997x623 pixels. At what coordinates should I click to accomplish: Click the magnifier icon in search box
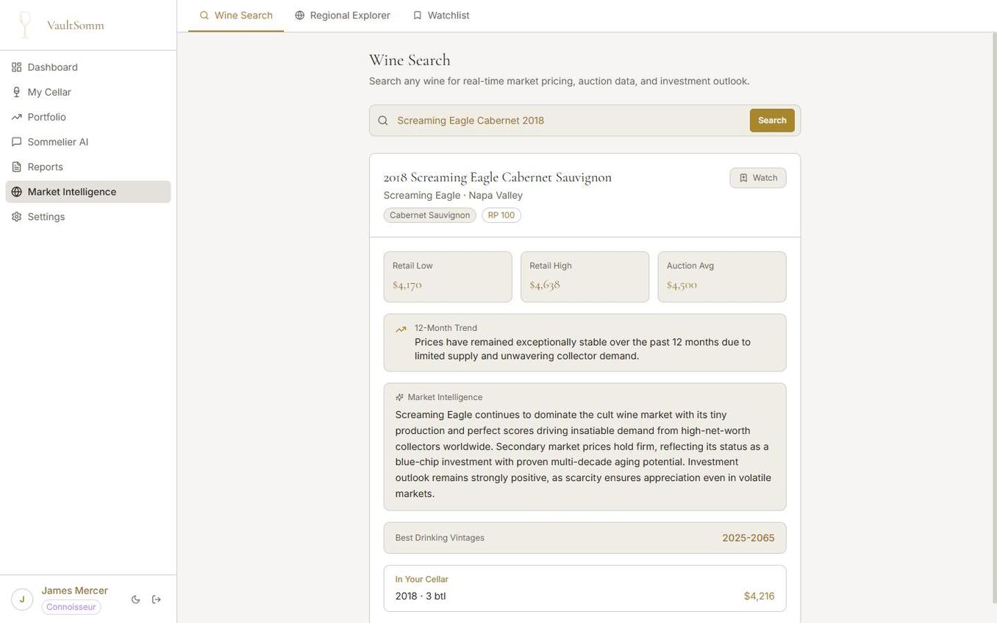(x=383, y=121)
